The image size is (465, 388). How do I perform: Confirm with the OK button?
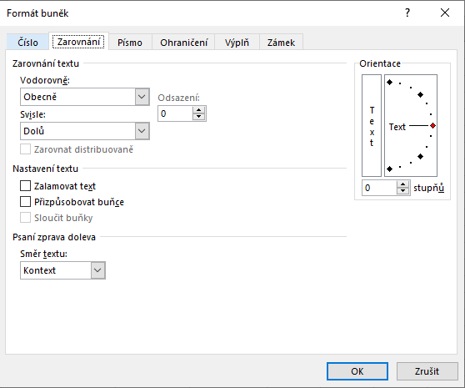357,371
